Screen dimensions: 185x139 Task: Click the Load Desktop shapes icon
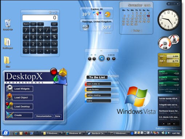coord(9,106)
